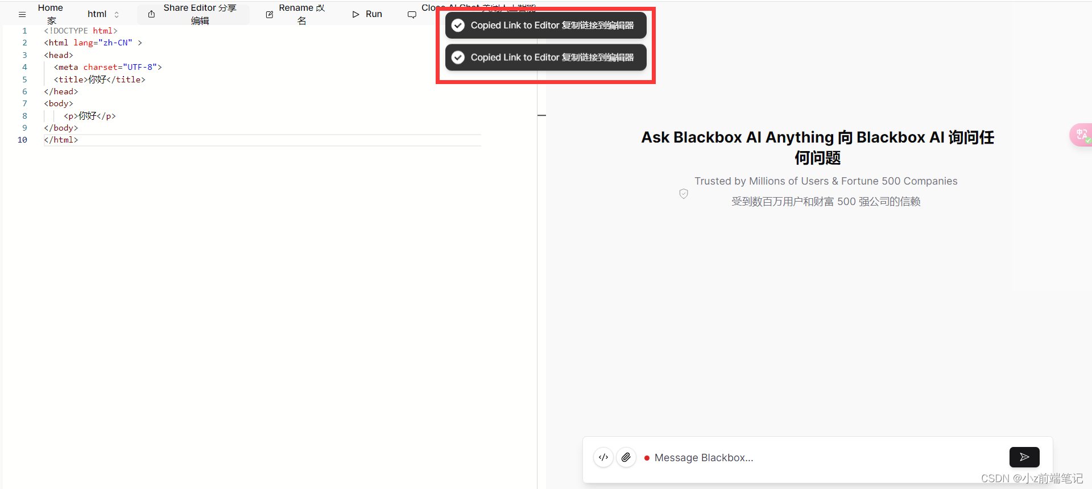Click the html lang="zh-CN" code line
Viewport: 1092px width, 489px height.
point(93,43)
